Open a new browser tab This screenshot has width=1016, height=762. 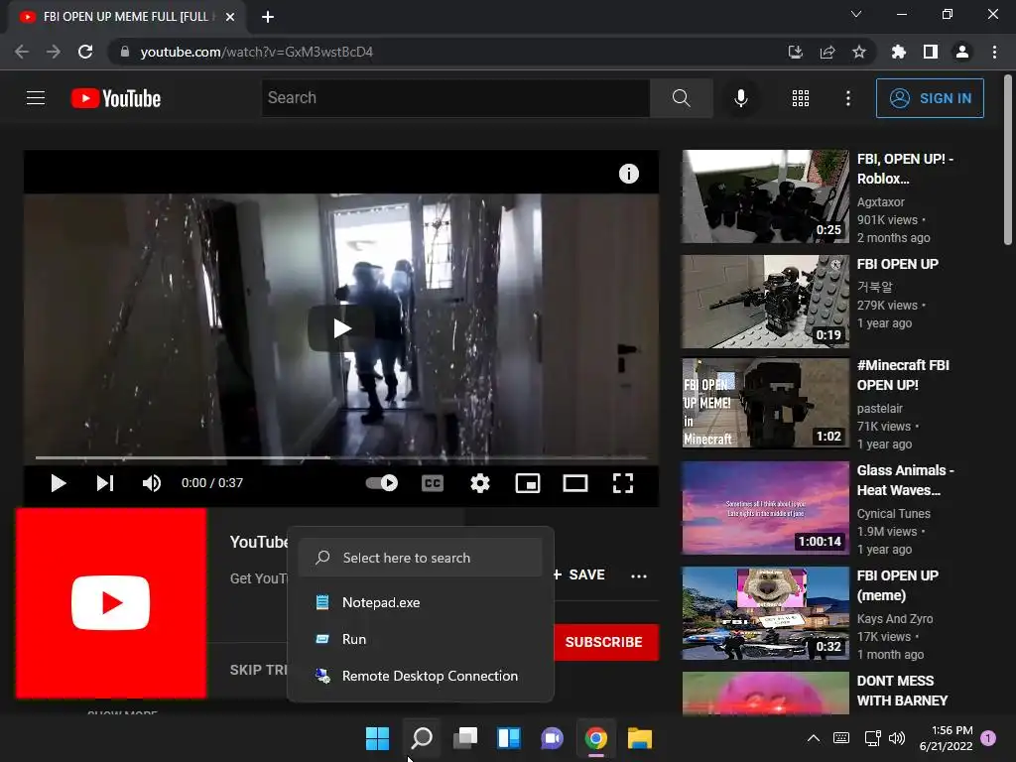[x=268, y=17]
